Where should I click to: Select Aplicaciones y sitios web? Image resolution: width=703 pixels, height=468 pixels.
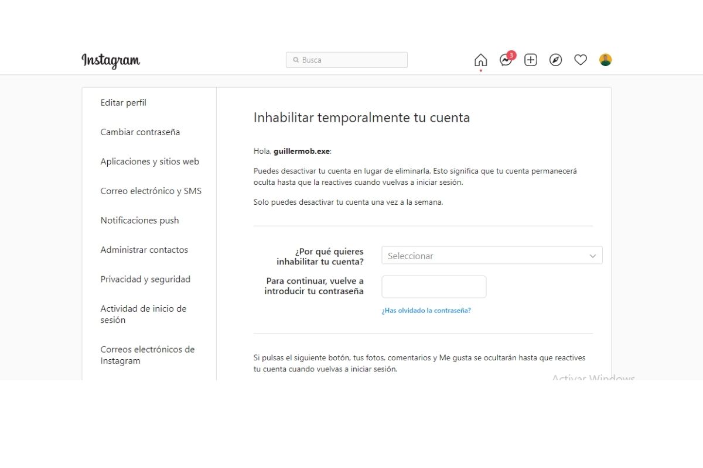coord(150,161)
